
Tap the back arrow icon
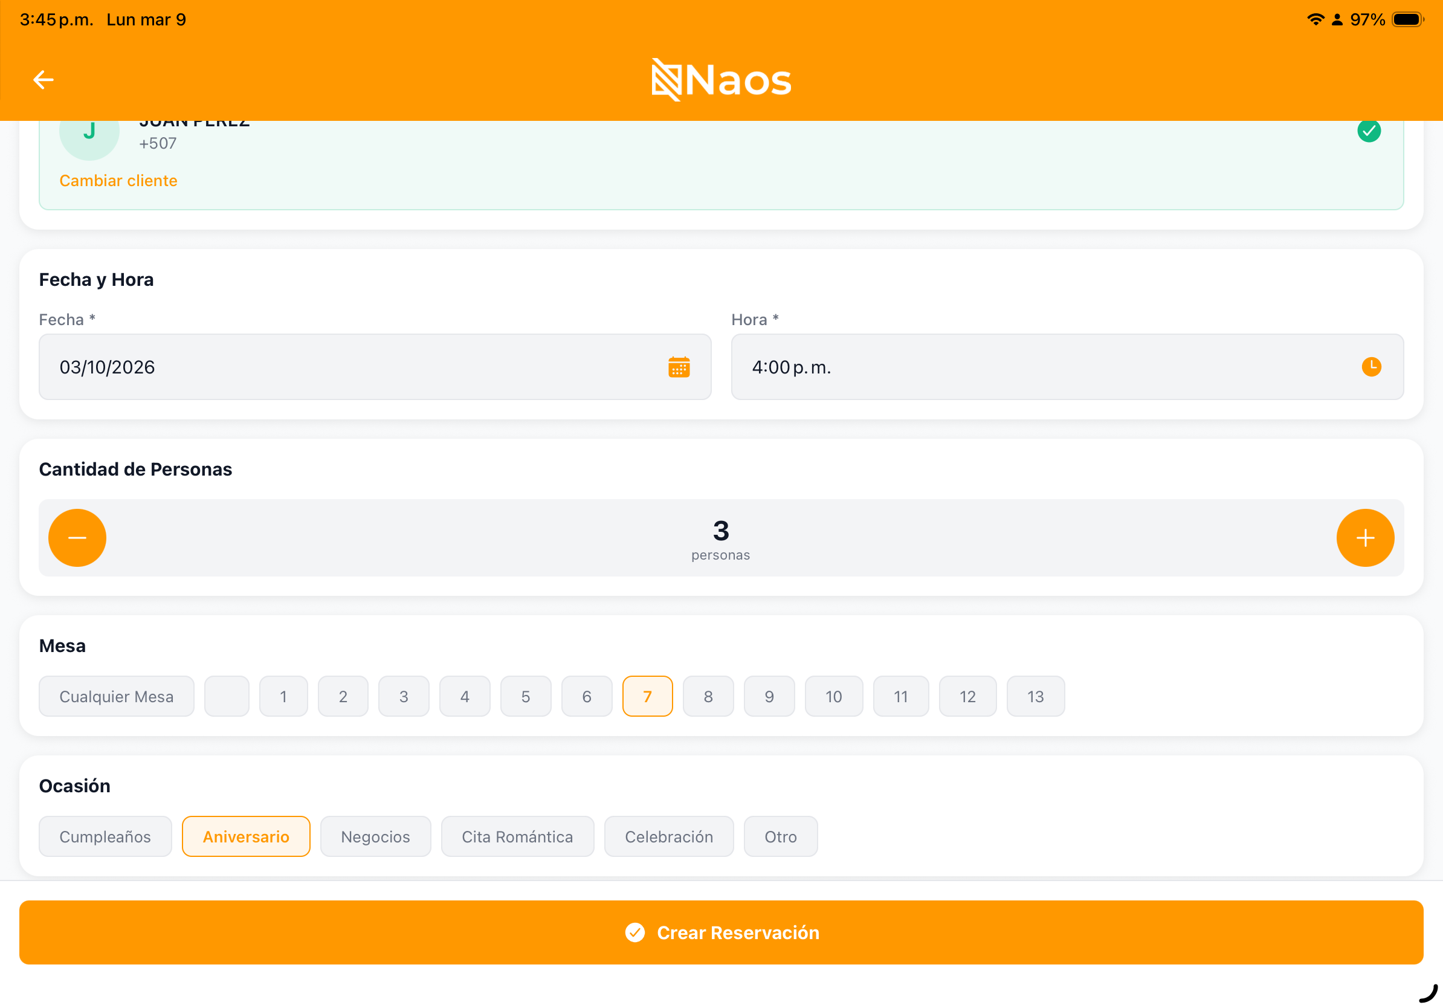tap(44, 80)
